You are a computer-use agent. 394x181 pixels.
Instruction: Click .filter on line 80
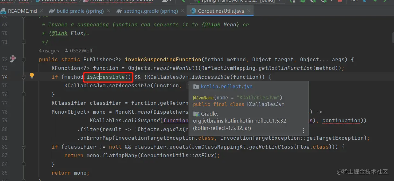(x=88, y=129)
